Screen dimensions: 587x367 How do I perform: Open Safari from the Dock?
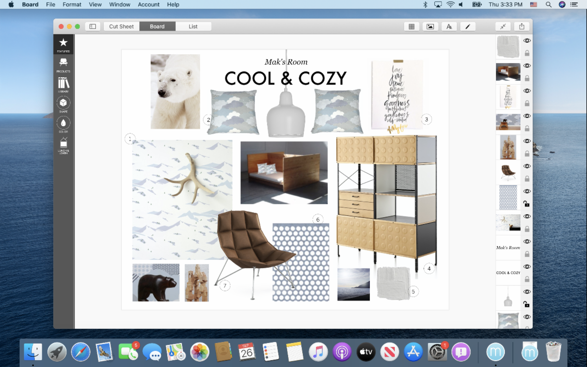pyautogui.click(x=81, y=352)
